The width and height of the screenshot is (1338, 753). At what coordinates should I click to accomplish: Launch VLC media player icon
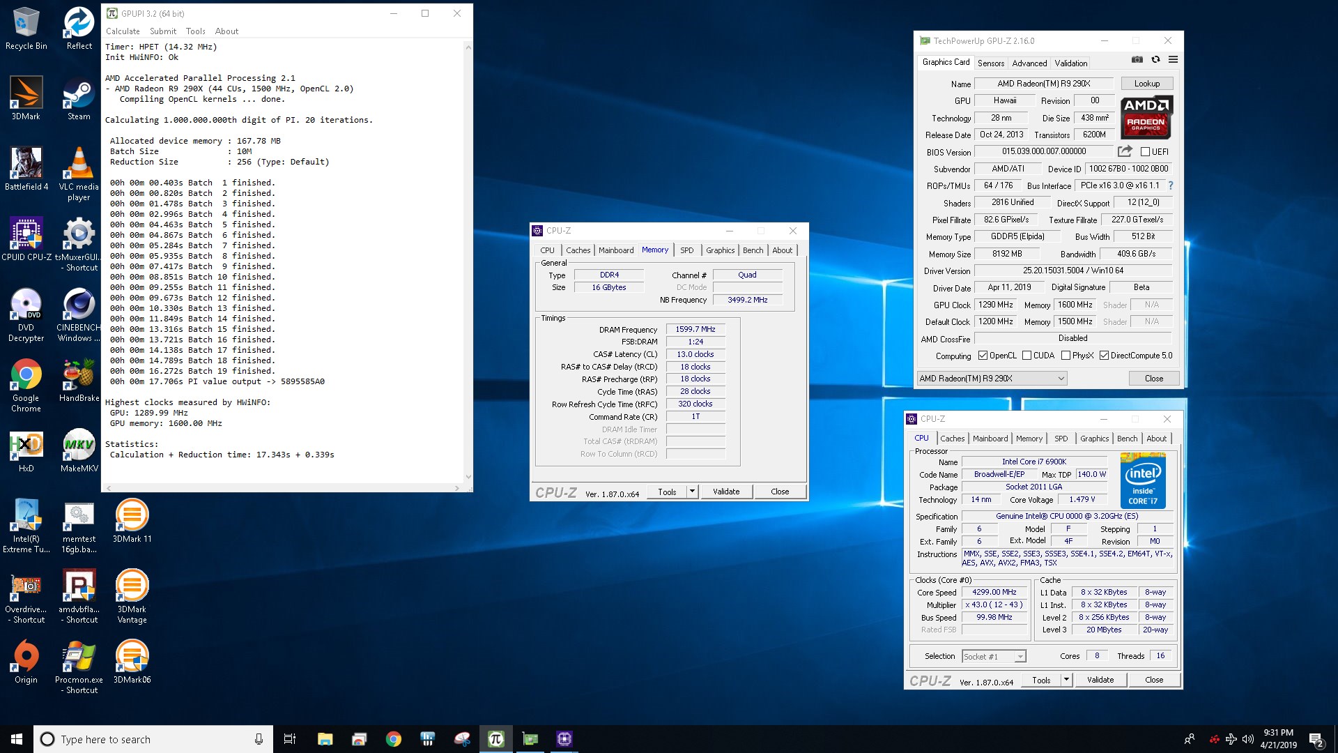tap(79, 174)
